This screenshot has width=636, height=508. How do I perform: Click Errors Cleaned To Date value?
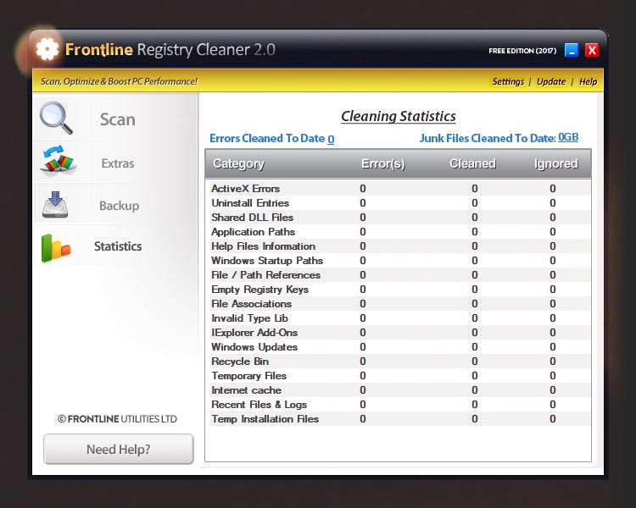click(x=331, y=139)
